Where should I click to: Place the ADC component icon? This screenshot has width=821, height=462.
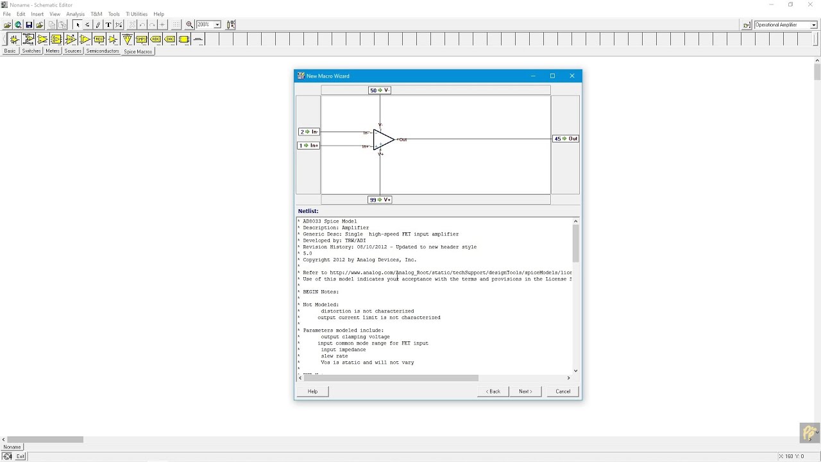pyautogui.click(x=155, y=39)
